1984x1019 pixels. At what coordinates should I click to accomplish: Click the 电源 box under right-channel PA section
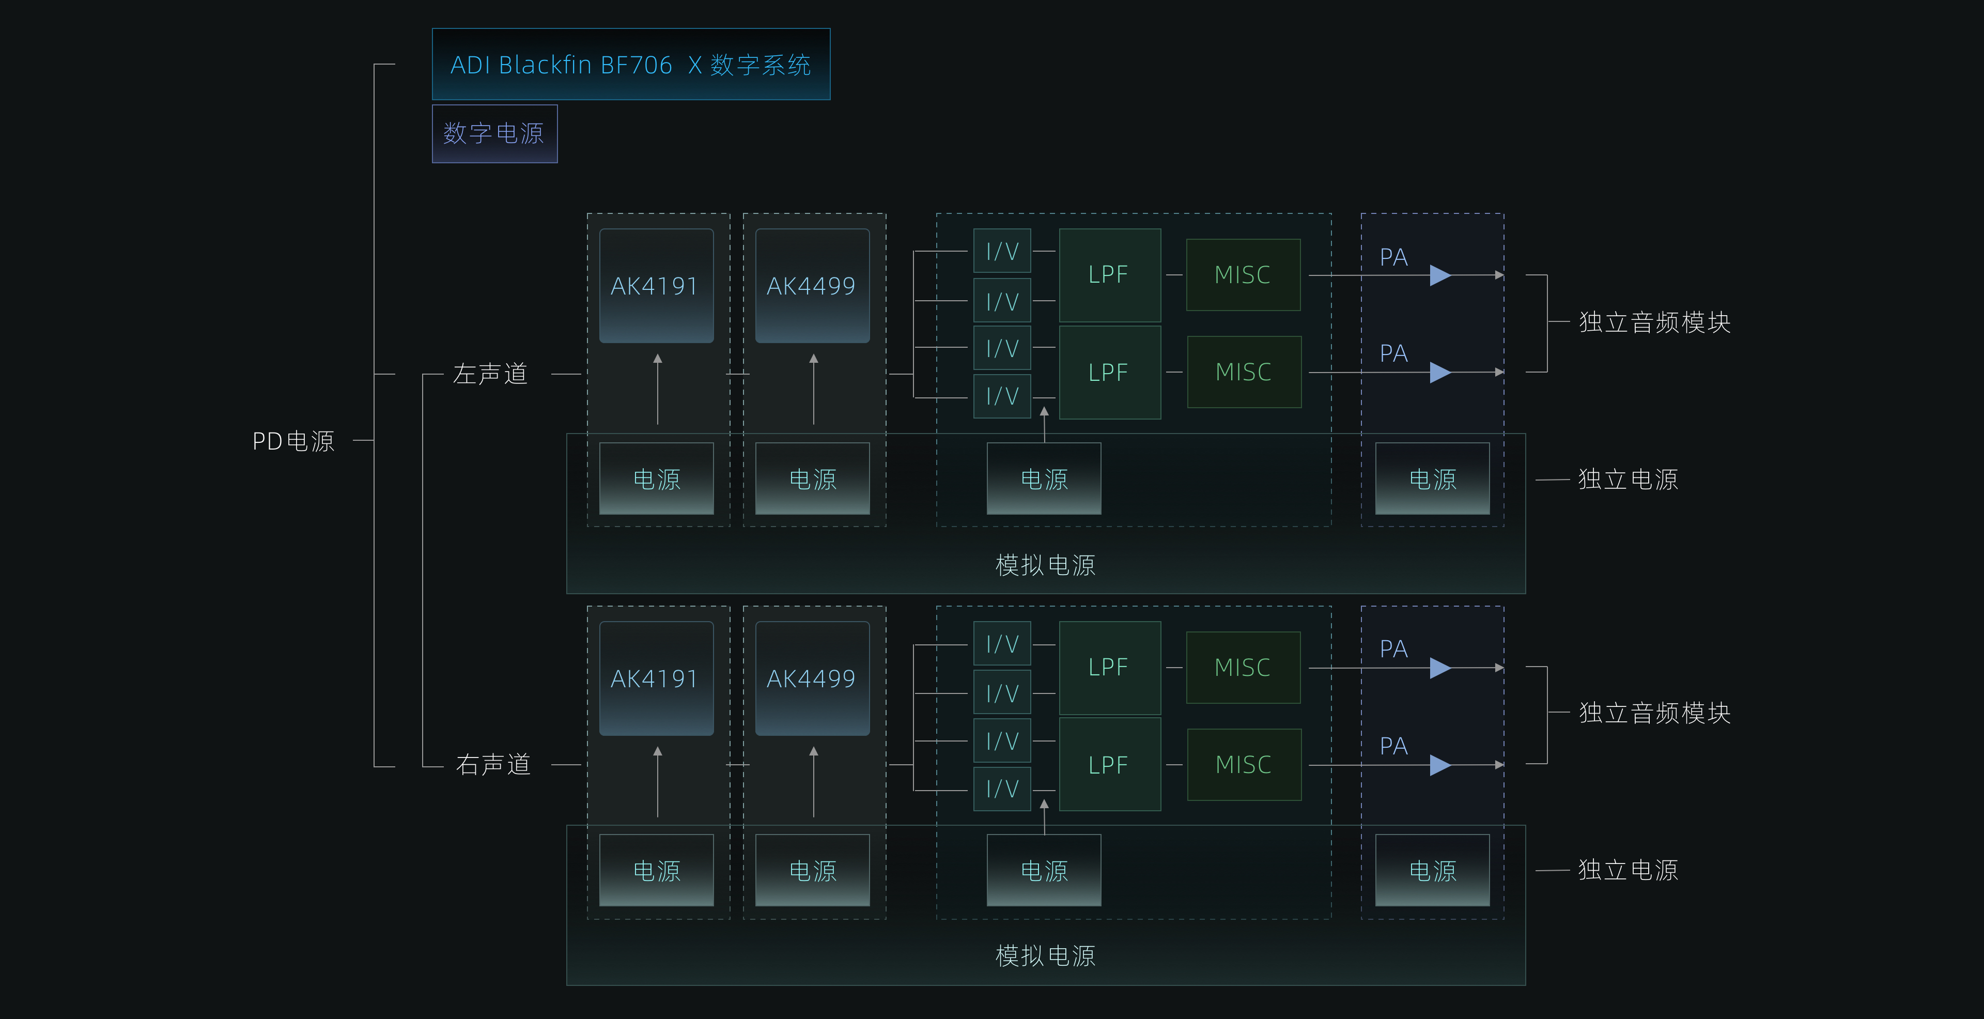point(1432,870)
